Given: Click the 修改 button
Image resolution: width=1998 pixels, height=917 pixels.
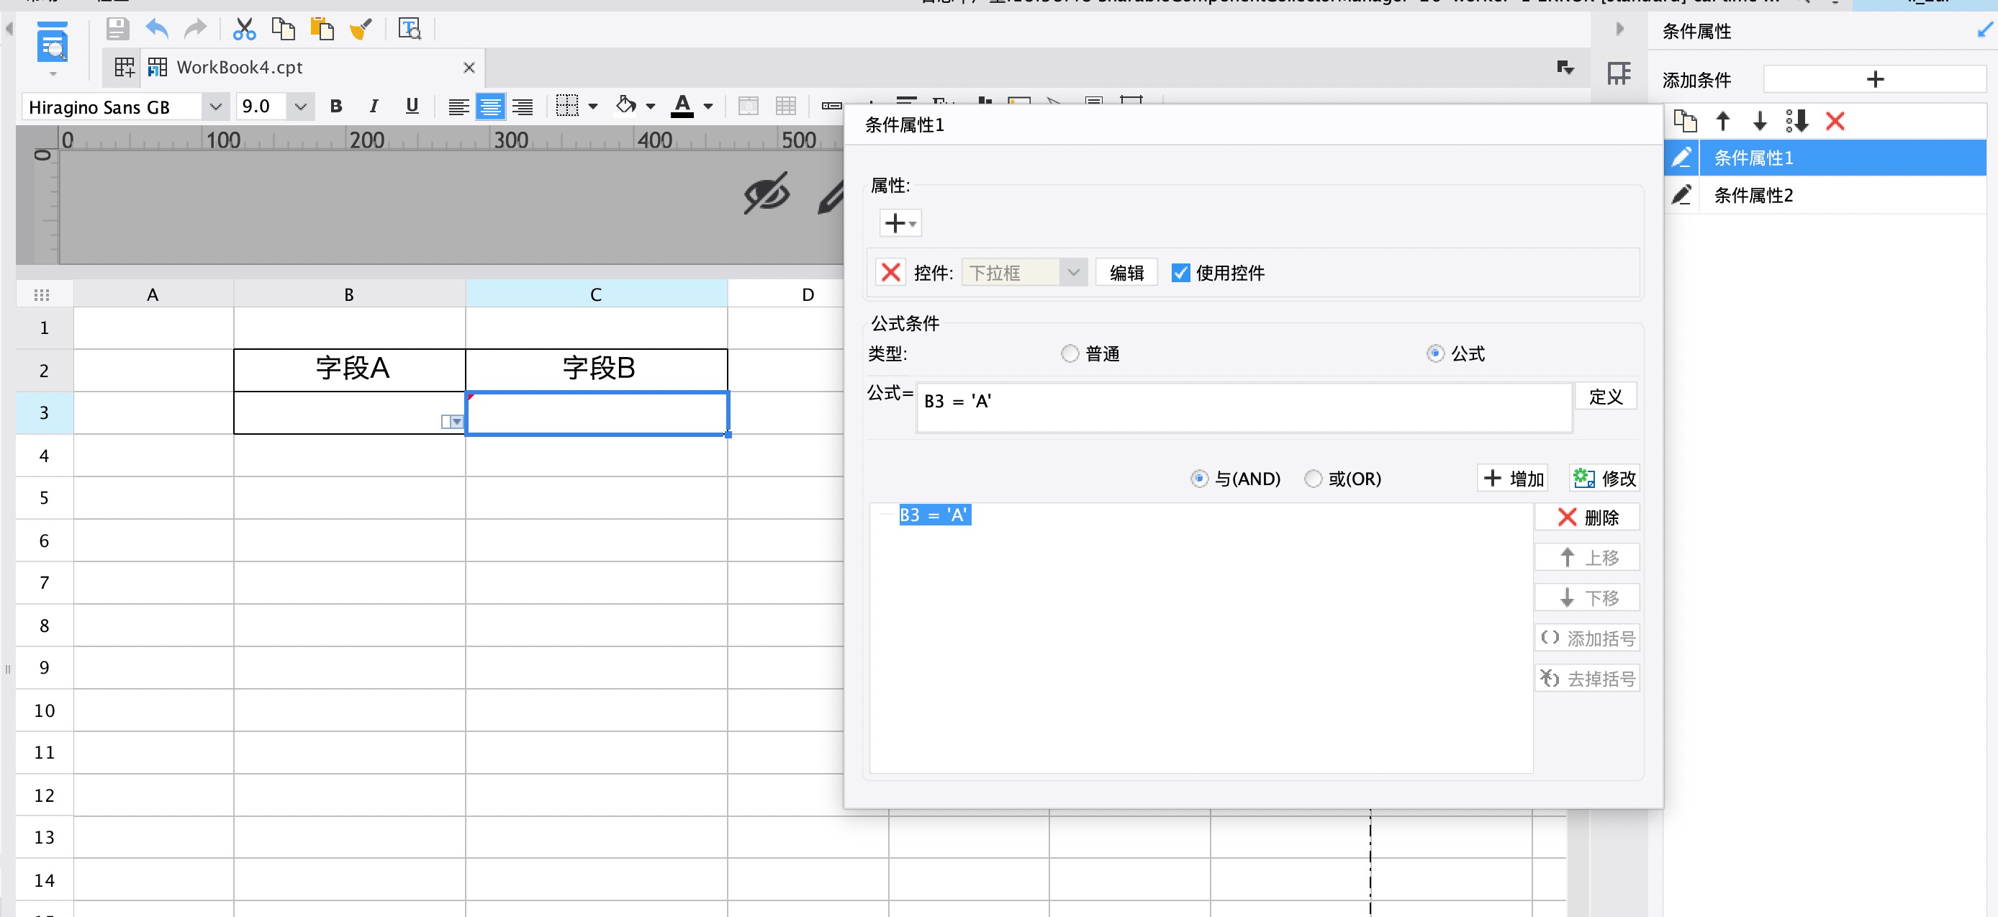Looking at the screenshot, I should (1605, 479).
